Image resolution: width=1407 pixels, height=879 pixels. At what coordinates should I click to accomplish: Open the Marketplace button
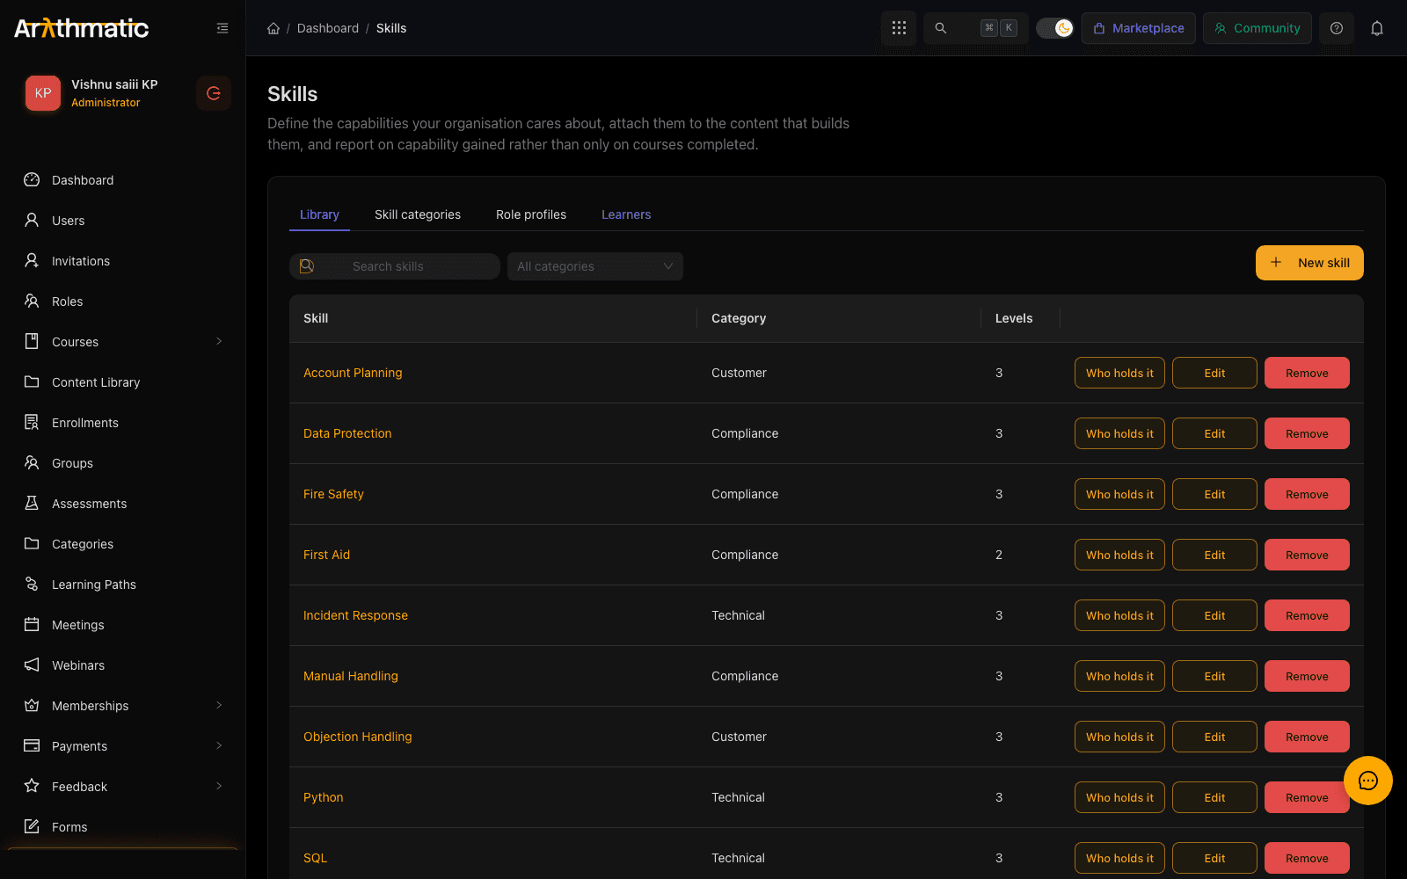click(1139, 28)
